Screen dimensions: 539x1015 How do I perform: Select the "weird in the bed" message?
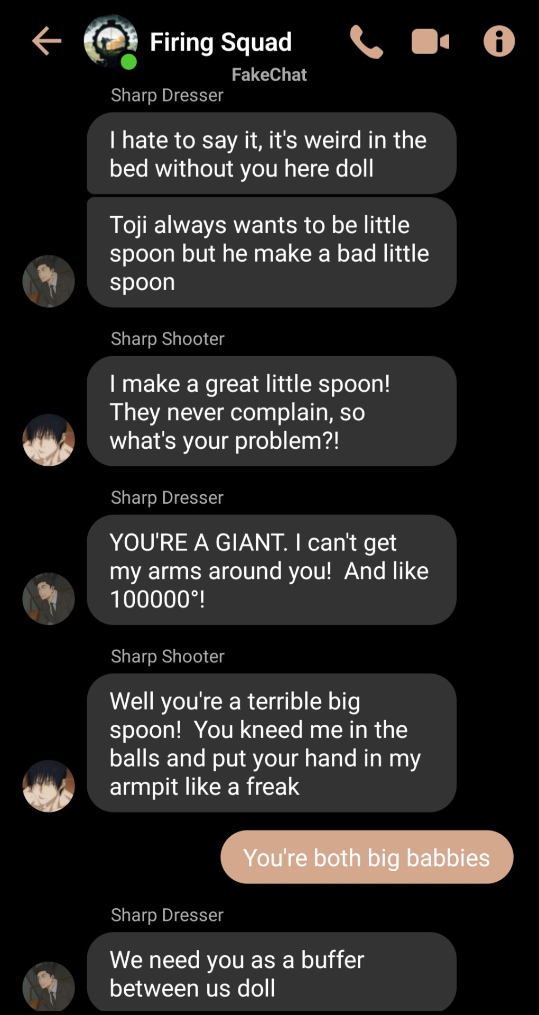(272, 153)
